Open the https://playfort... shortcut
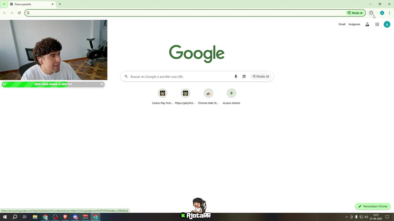394x221 pixels. coord(185,96)
